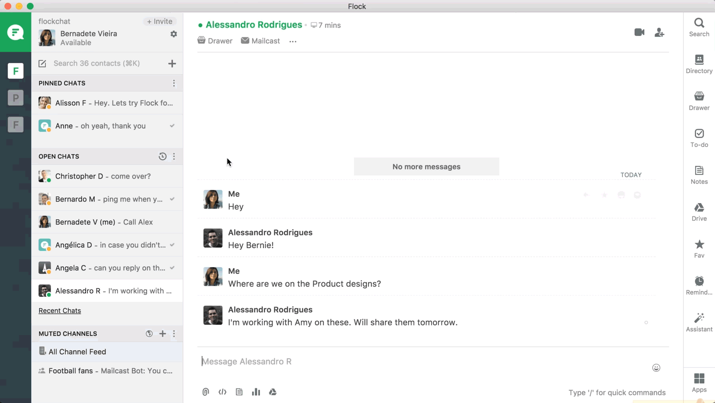
Task: Open the Assistant wand icon
Action: click(x=699, y=323)
